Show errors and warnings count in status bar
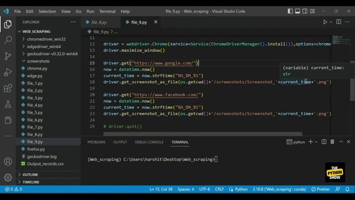This screenshot has width=355, height=200. (13, 189)
